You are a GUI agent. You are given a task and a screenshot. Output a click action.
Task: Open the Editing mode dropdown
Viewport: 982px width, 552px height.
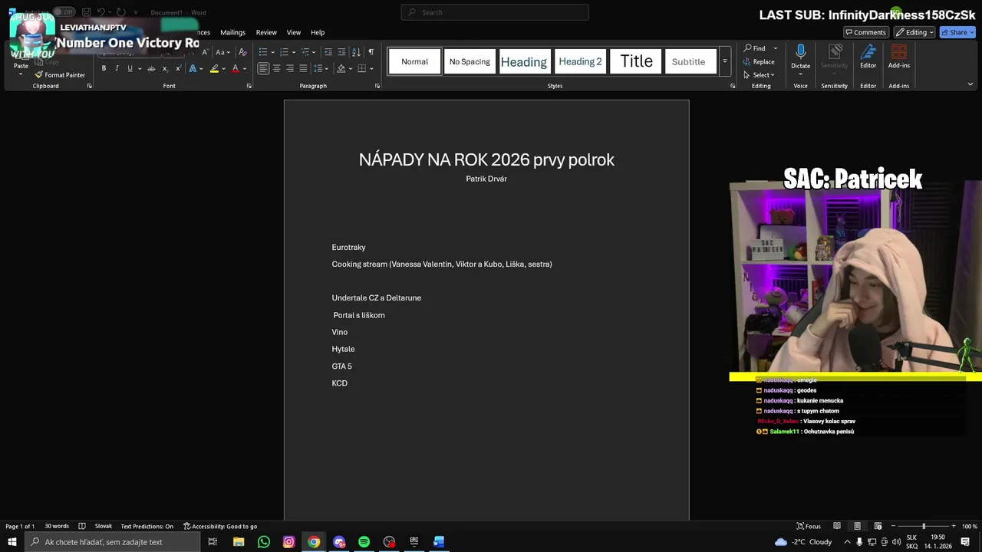(914, 32)
